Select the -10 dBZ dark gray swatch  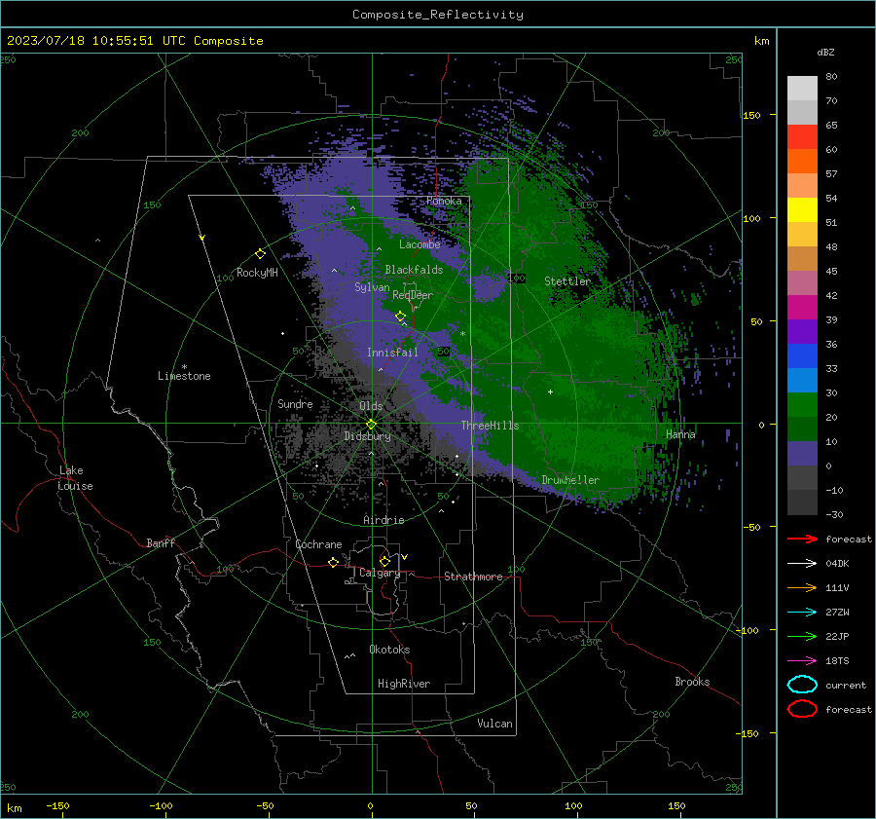click(x=802, y=503)
